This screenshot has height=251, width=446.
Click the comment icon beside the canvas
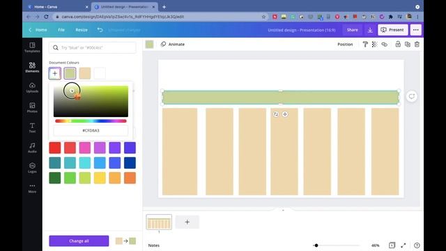[x=412, y=96]
